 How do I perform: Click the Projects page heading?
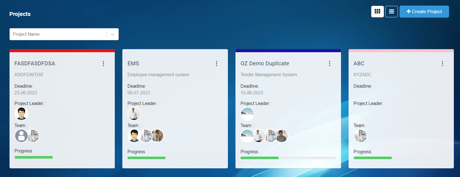click(20, 14)
